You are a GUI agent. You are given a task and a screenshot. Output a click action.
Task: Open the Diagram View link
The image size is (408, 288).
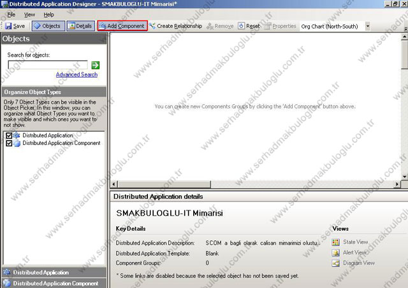[359, 263]
